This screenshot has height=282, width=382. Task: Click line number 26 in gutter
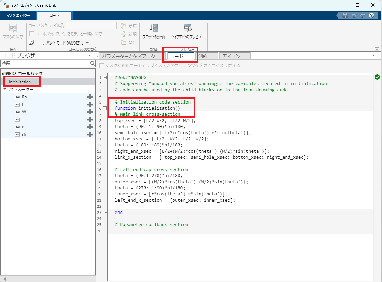point(99,231)
